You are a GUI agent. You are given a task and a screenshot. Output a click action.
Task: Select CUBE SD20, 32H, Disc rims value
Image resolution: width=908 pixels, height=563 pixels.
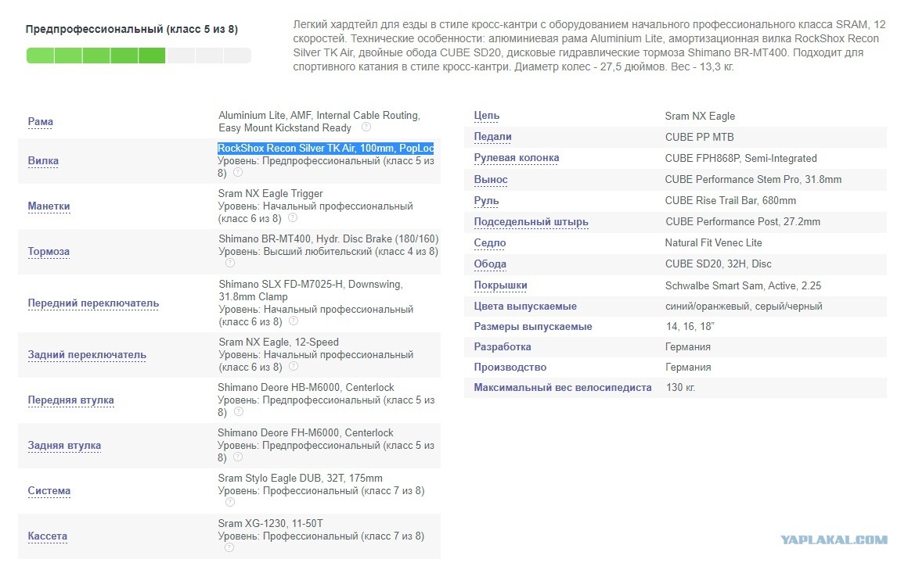pos(718,264)
